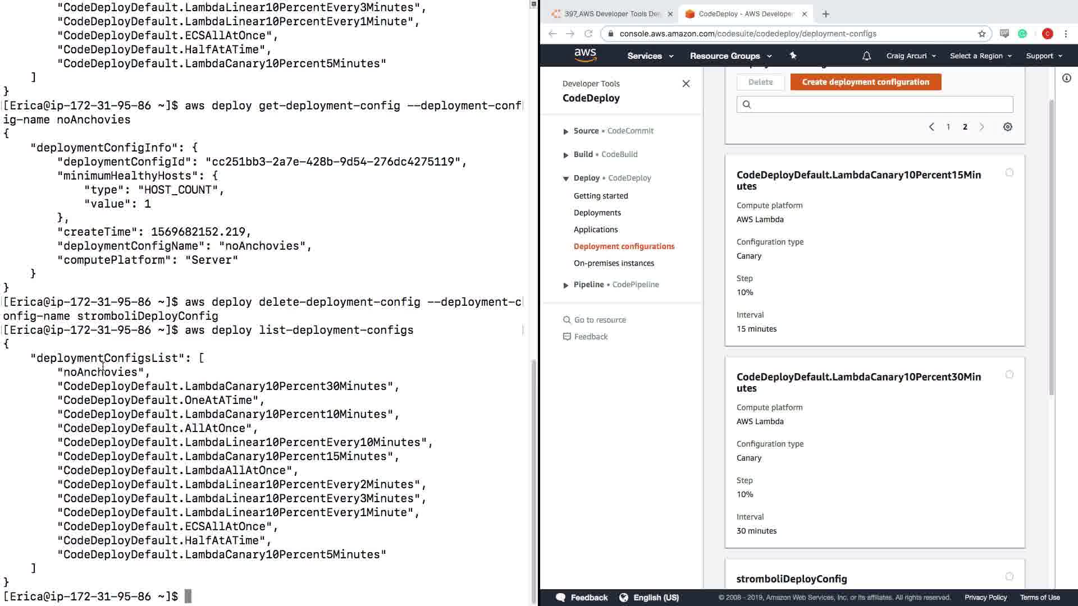Click the pin shortcuts icon in AWS navbar
The height and width of the screenshot is (606, 1078).
click(793, 56)
